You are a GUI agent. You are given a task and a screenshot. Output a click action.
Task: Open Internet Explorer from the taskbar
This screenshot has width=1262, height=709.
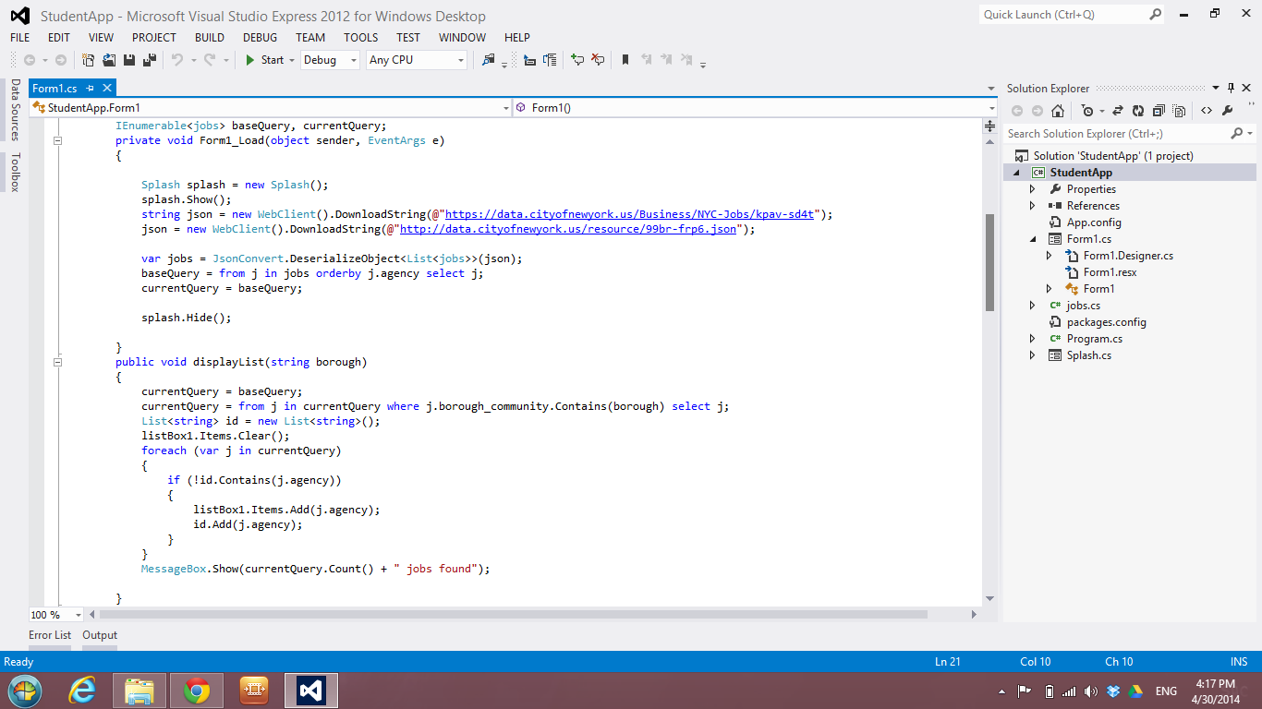[82, 691]
